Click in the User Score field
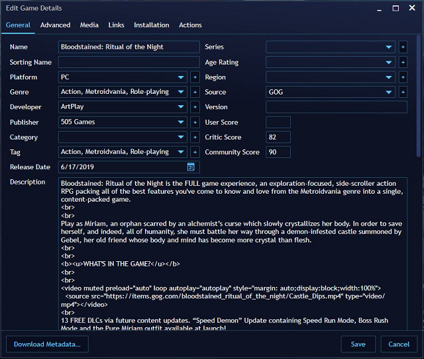424x359 pixels. (x=278, y=122)
